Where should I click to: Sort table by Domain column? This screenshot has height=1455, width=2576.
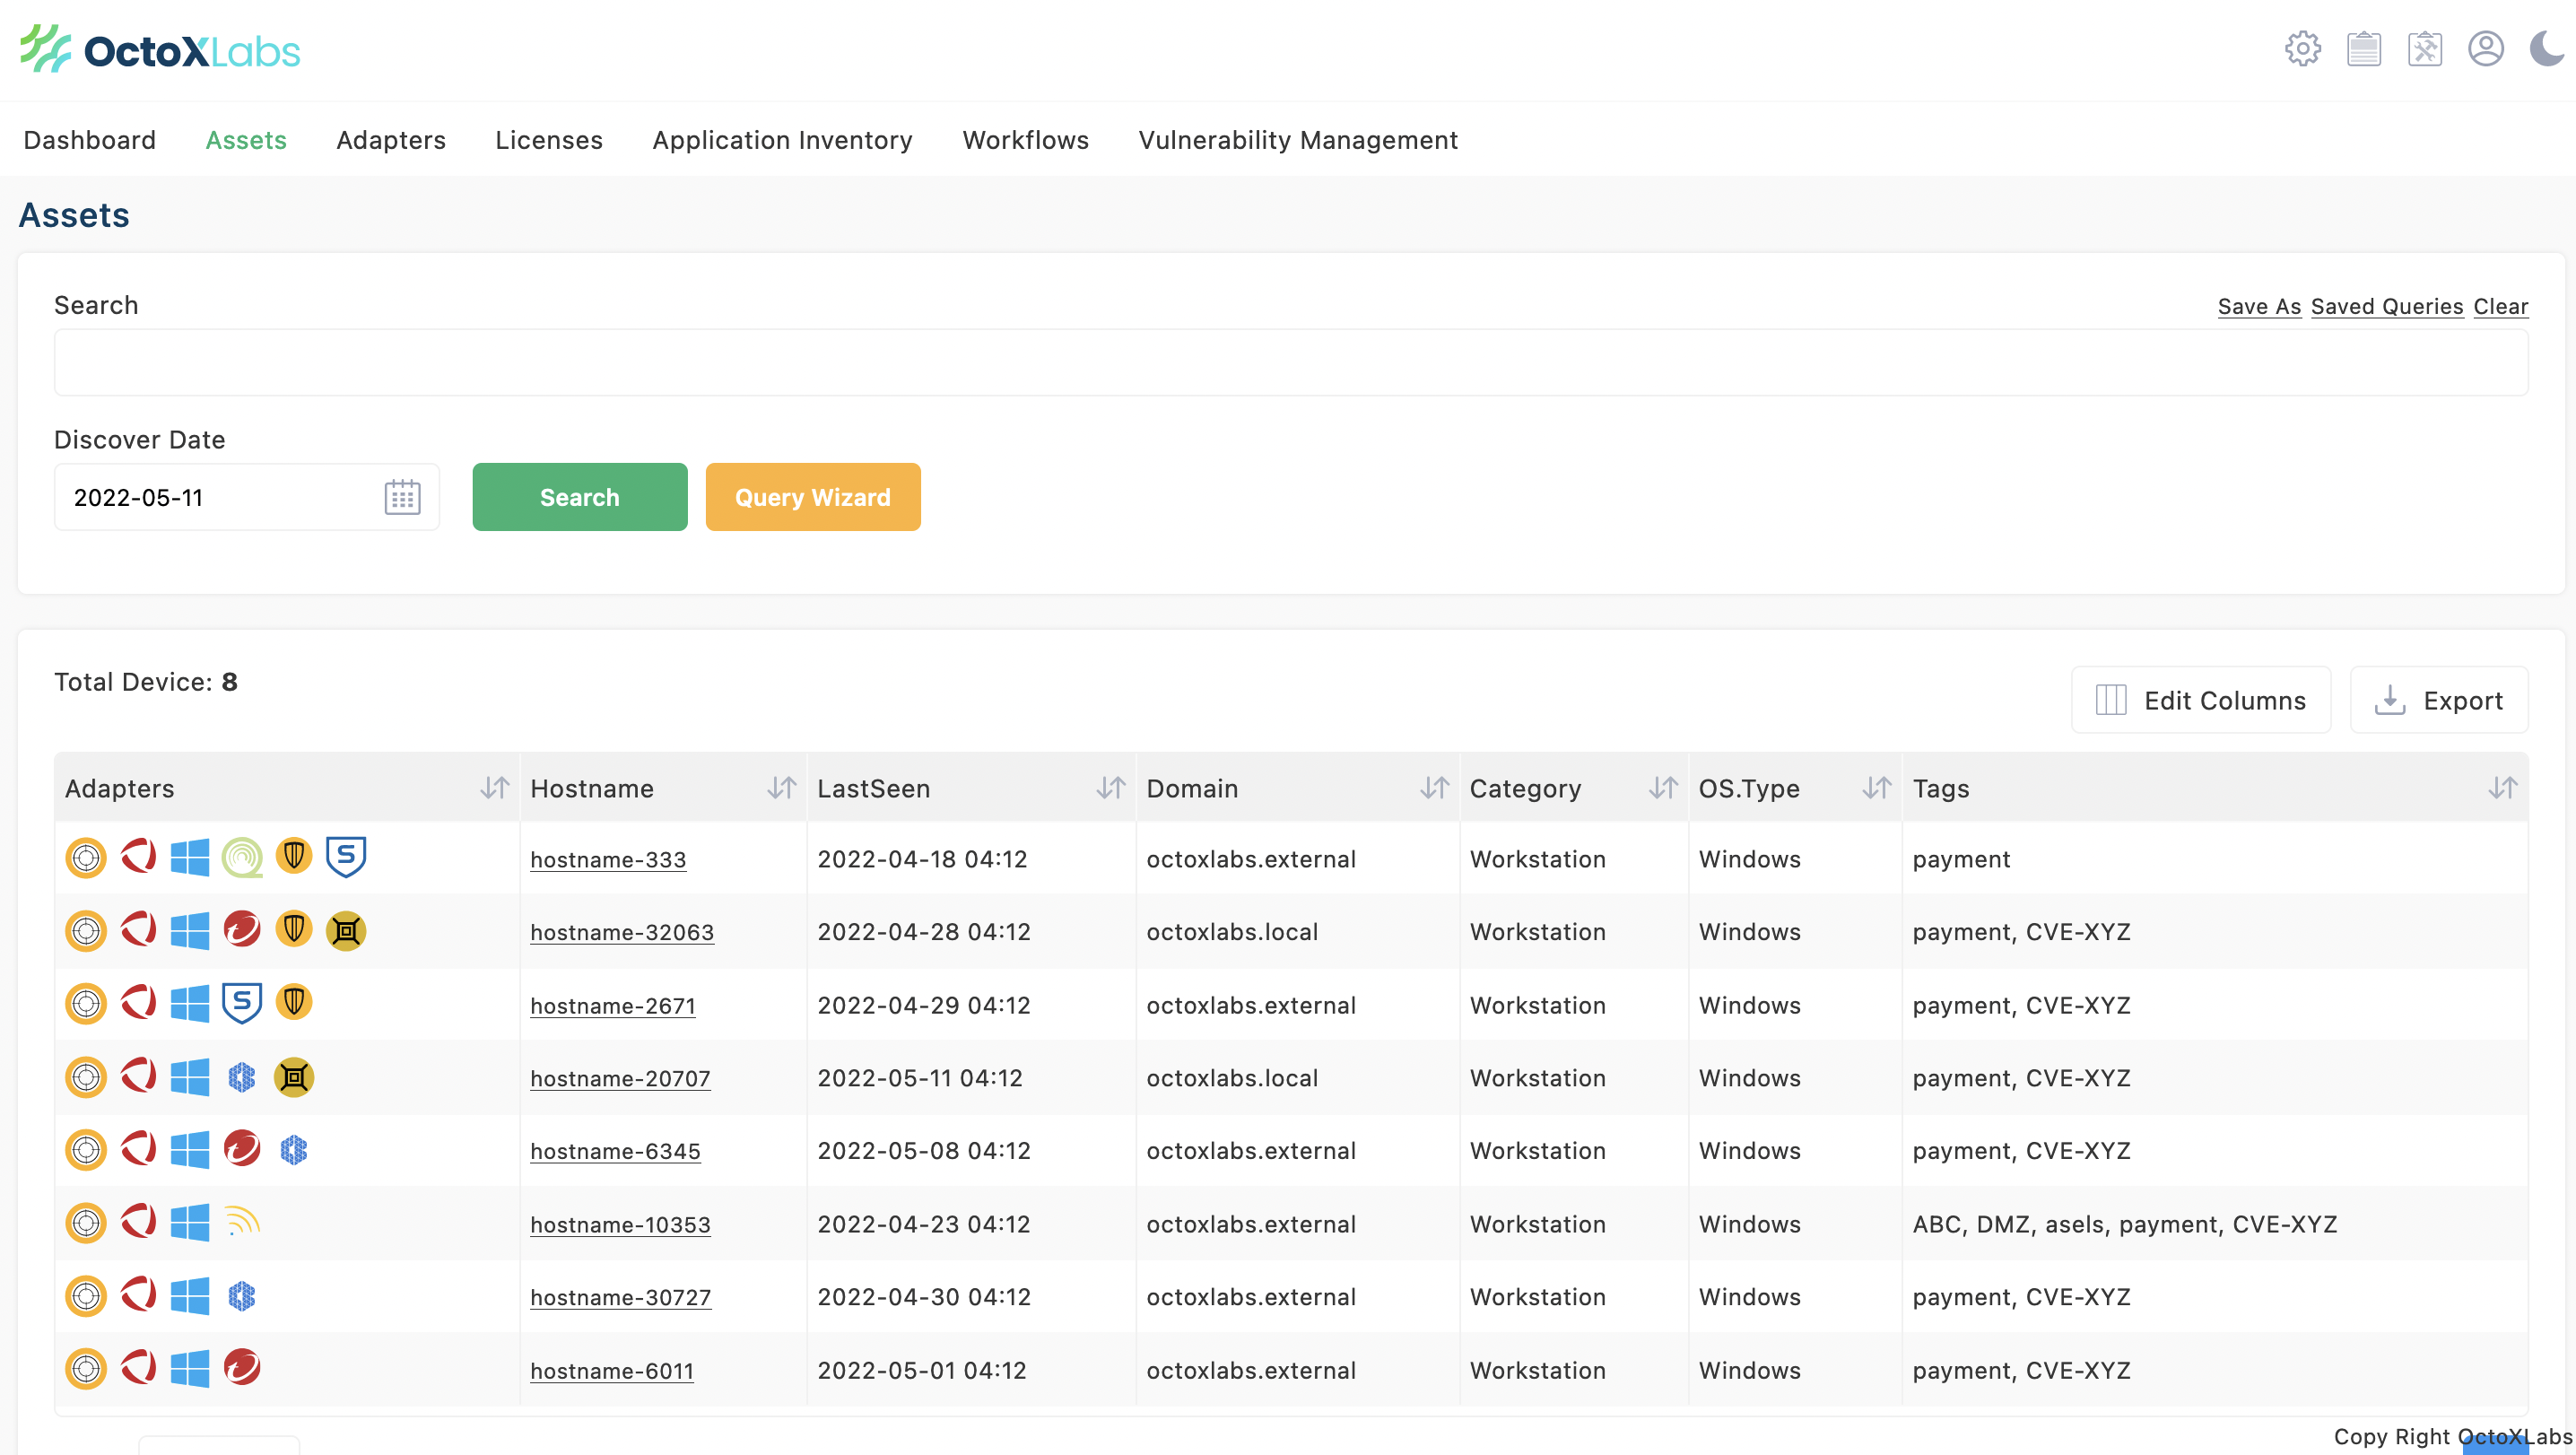point(1434,788)
